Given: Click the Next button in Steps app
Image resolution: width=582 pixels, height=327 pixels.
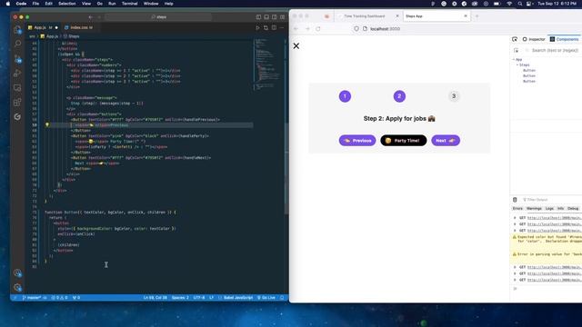Looking at the screenshot, I should tap(446, 141).
